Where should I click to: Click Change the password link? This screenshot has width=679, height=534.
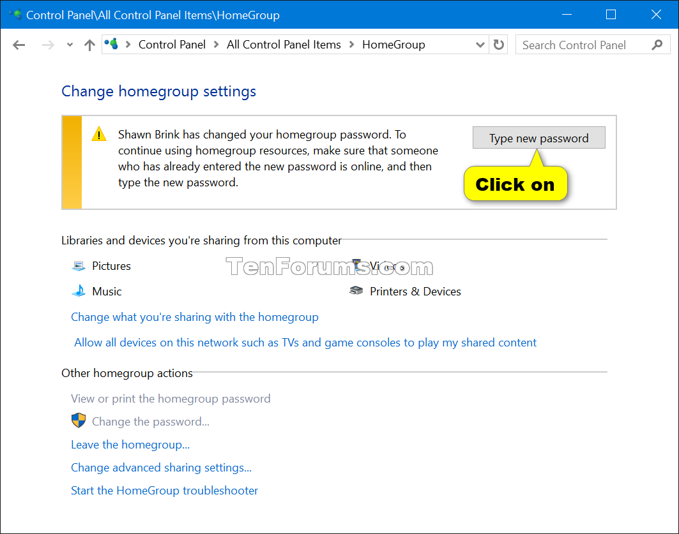[151, 422]
